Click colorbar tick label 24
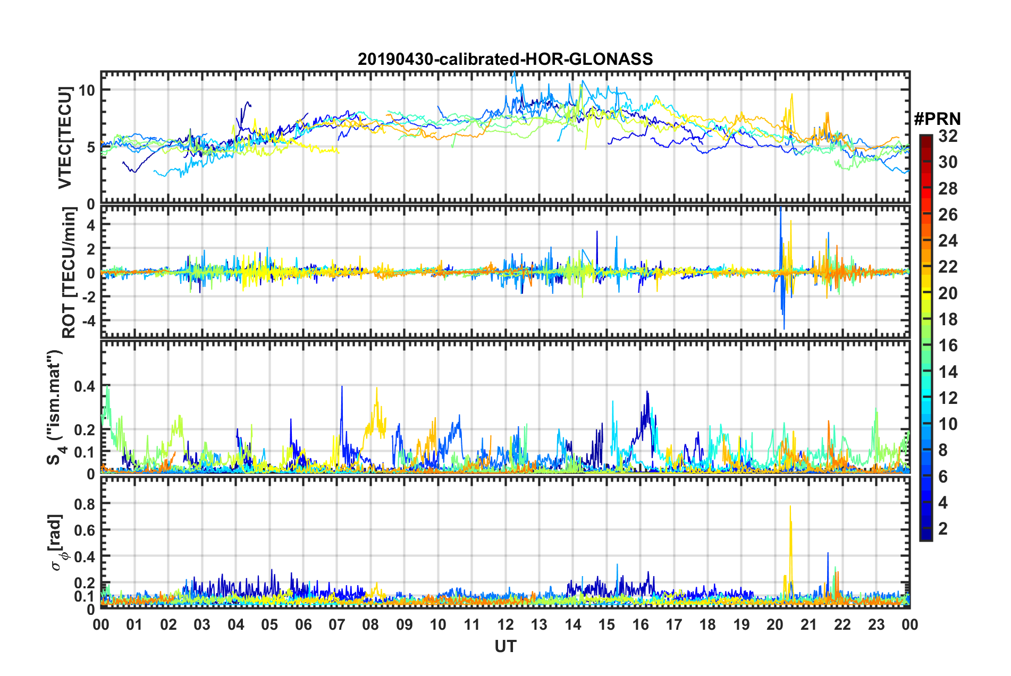 948,241
